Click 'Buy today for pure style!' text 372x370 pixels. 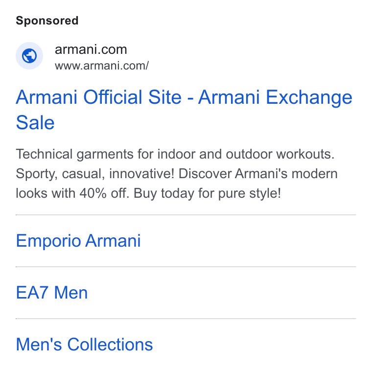208,193
